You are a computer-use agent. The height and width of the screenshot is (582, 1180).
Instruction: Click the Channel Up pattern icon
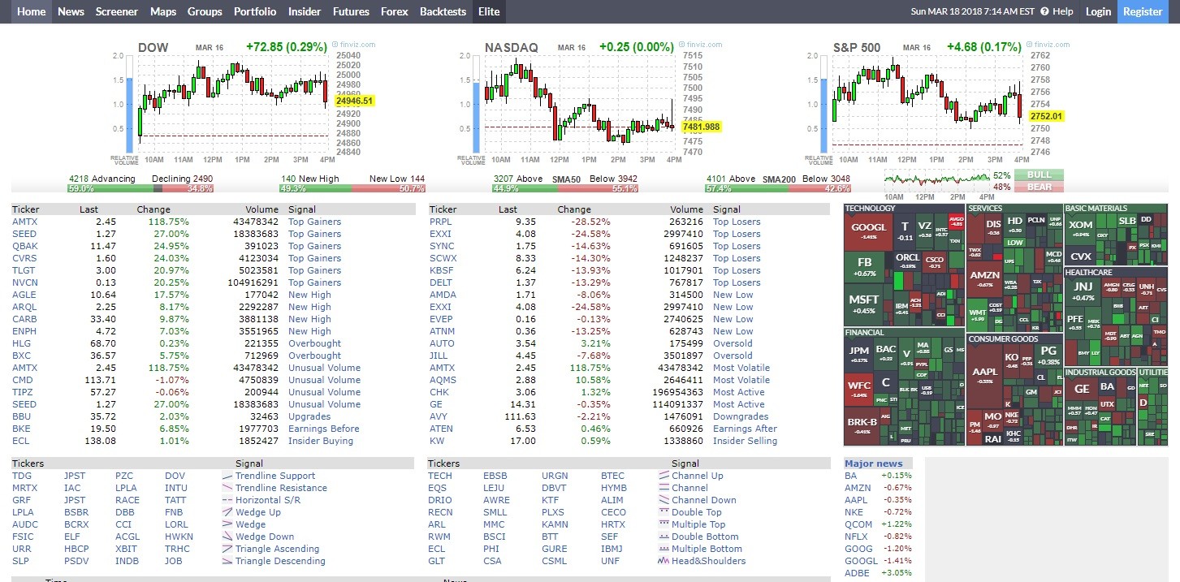663,476
